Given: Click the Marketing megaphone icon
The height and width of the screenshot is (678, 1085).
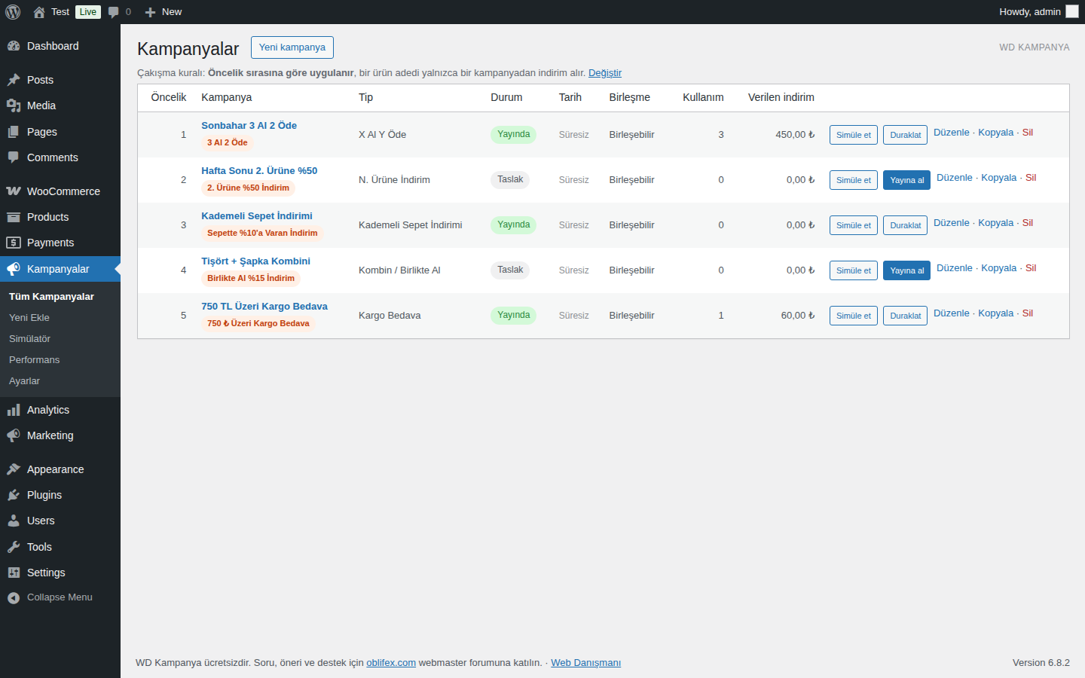Looking at the screenshot, I should click(x=14, y=435).
